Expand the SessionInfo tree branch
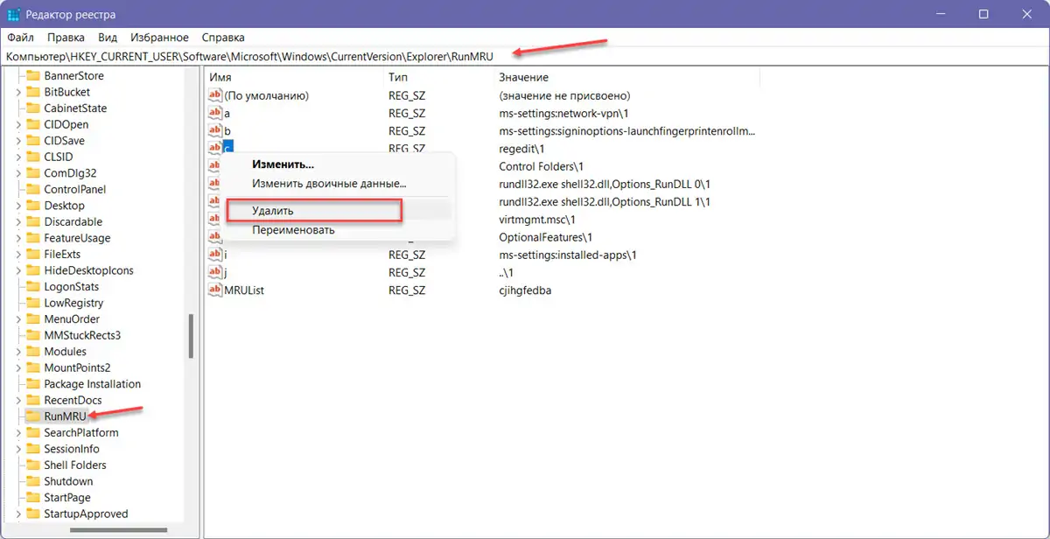Screen dimensions: 1050x539 click(x=18, y=449)
